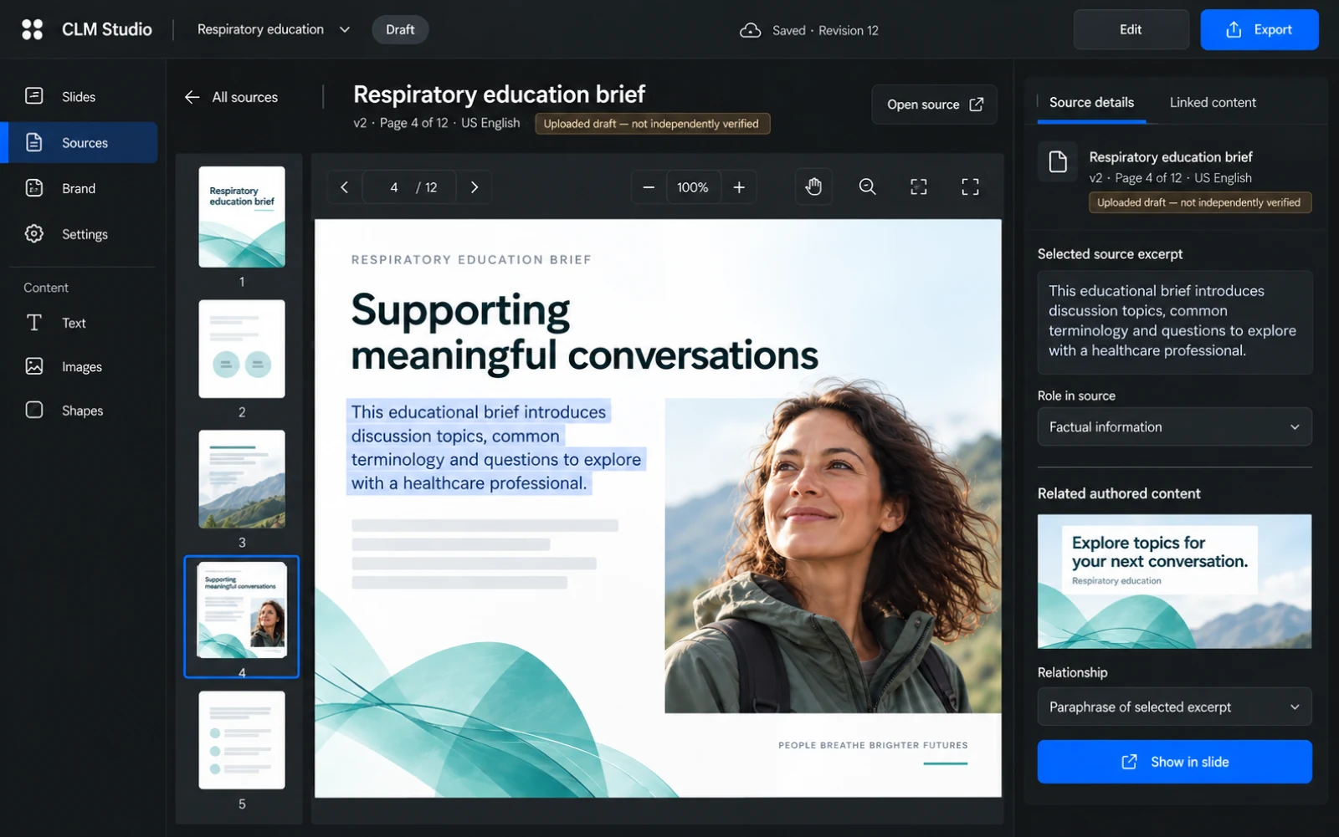
Task: Select page 3 thumbnail
Action: click(x=242, y=479)
